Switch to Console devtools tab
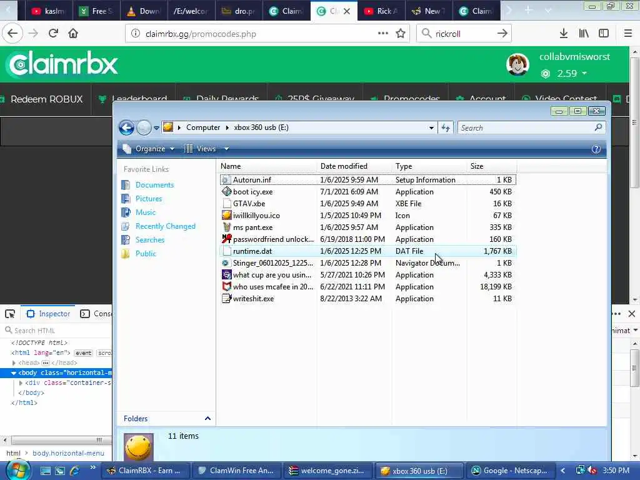This screenshot has width=640, height=480. click(x=96, y=314)
